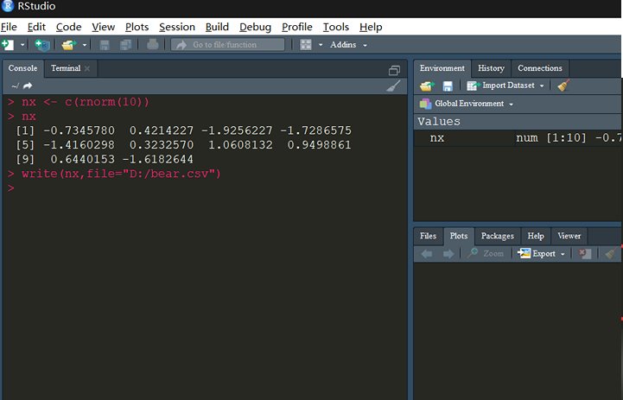
Task: Click the open file folder icon
Action: pyautogui.click(x=68, y=44)
